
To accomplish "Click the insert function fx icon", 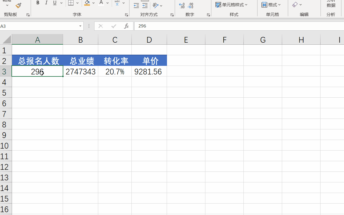I will [126, 26].
